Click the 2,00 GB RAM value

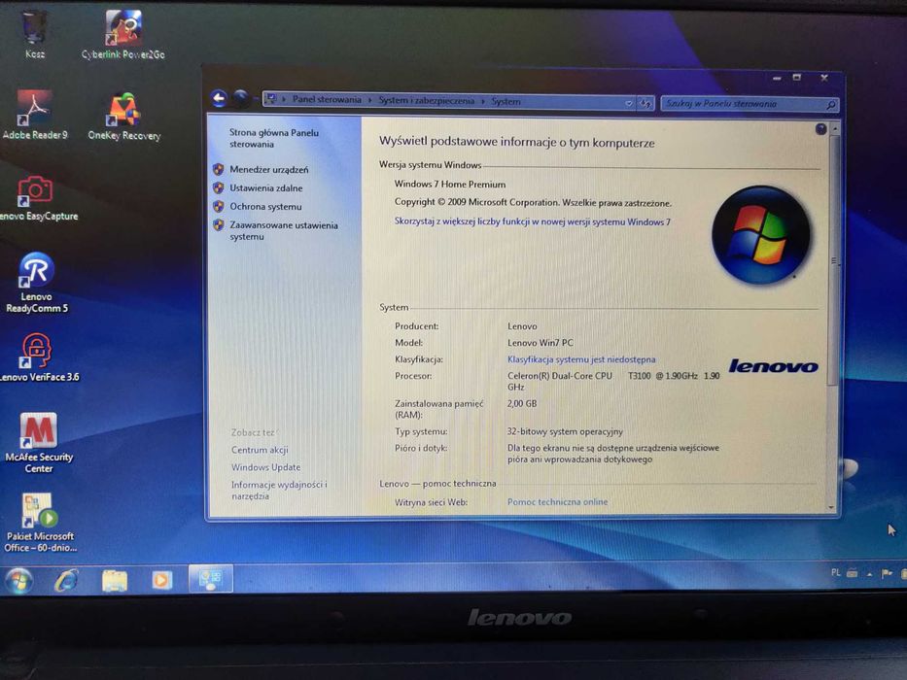[522, 403]
